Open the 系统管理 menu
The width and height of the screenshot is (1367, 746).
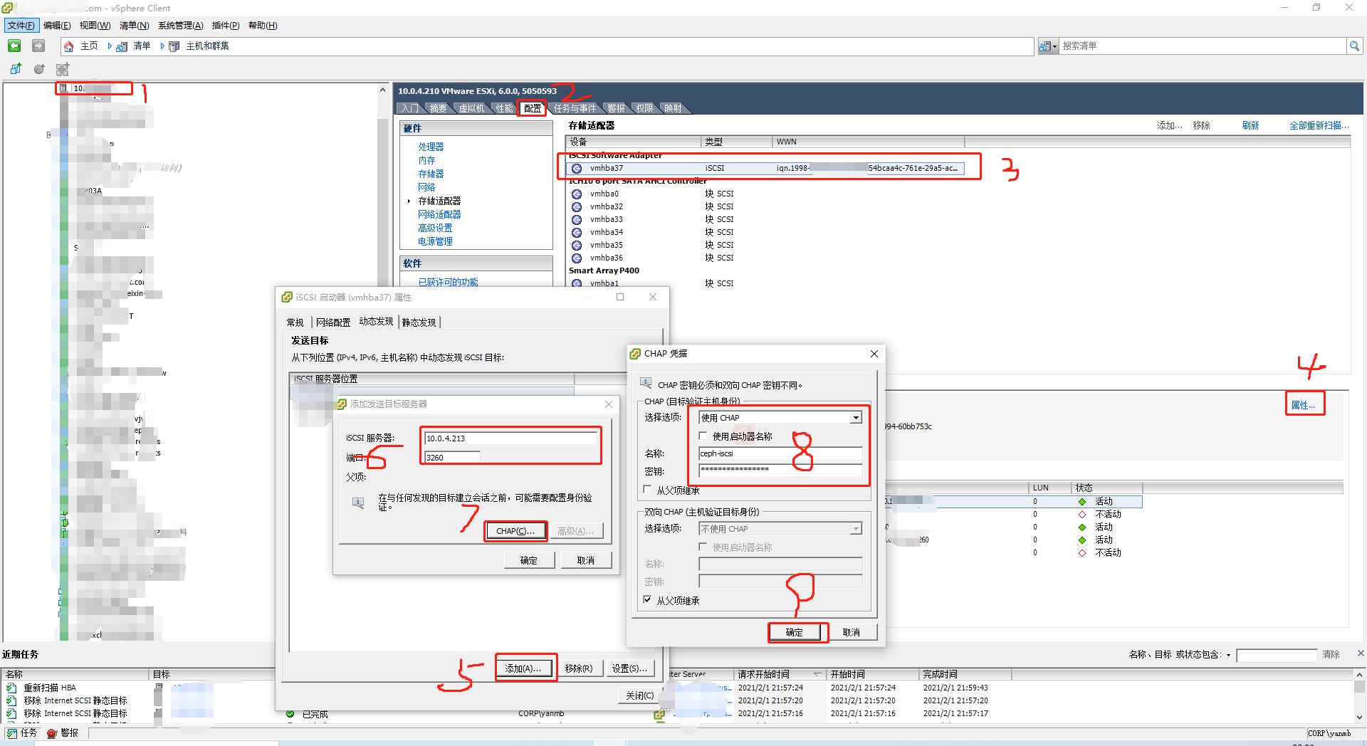tap(180, 25)
